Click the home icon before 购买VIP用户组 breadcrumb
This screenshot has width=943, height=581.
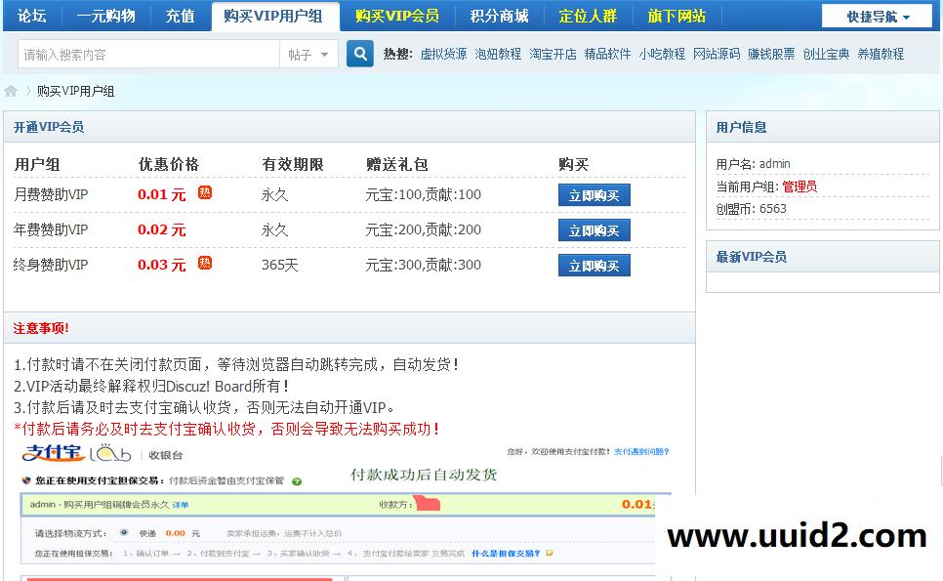coord(10,89)
